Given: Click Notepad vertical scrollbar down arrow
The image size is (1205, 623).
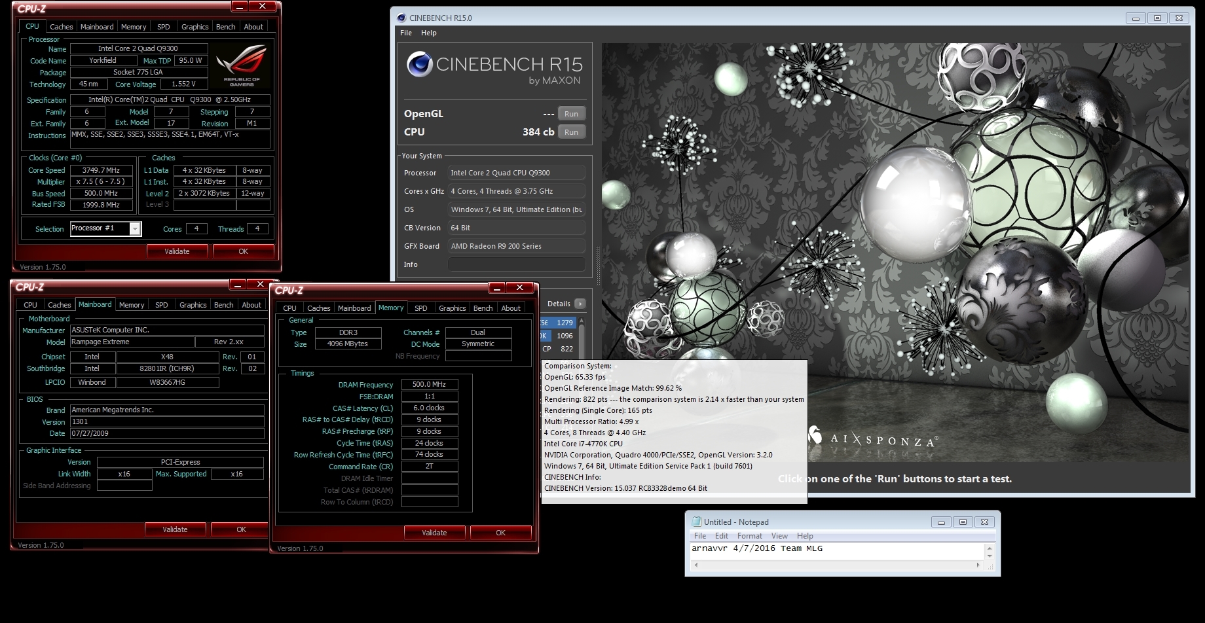Looking at the screenshot, I should click(990, 556).
